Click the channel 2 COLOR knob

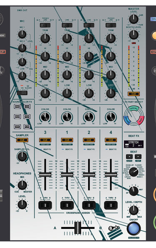[89, 117]
